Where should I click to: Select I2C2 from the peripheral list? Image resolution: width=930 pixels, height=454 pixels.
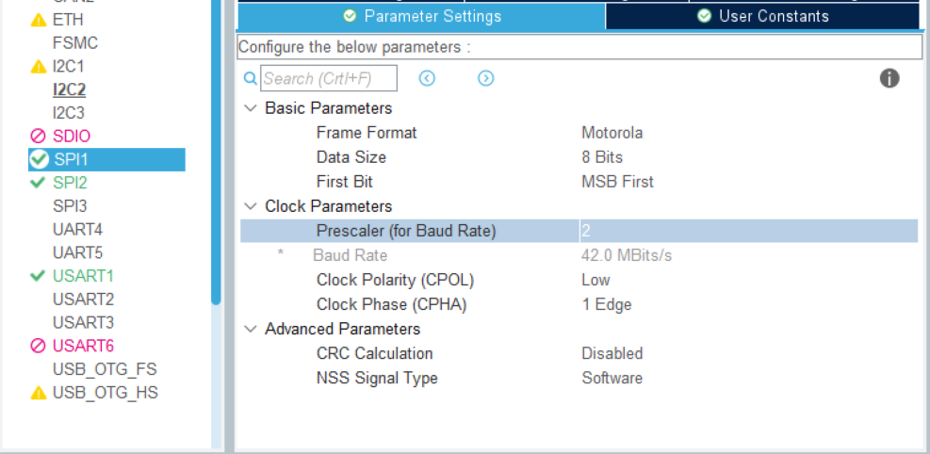click(x=69, y=90)
